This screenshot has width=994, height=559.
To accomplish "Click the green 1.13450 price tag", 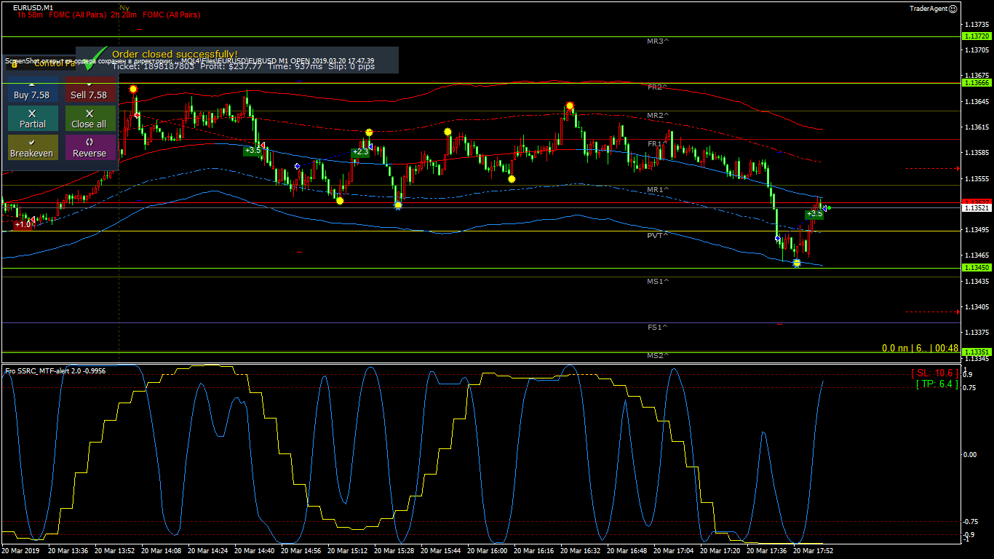I will point(976,267).
